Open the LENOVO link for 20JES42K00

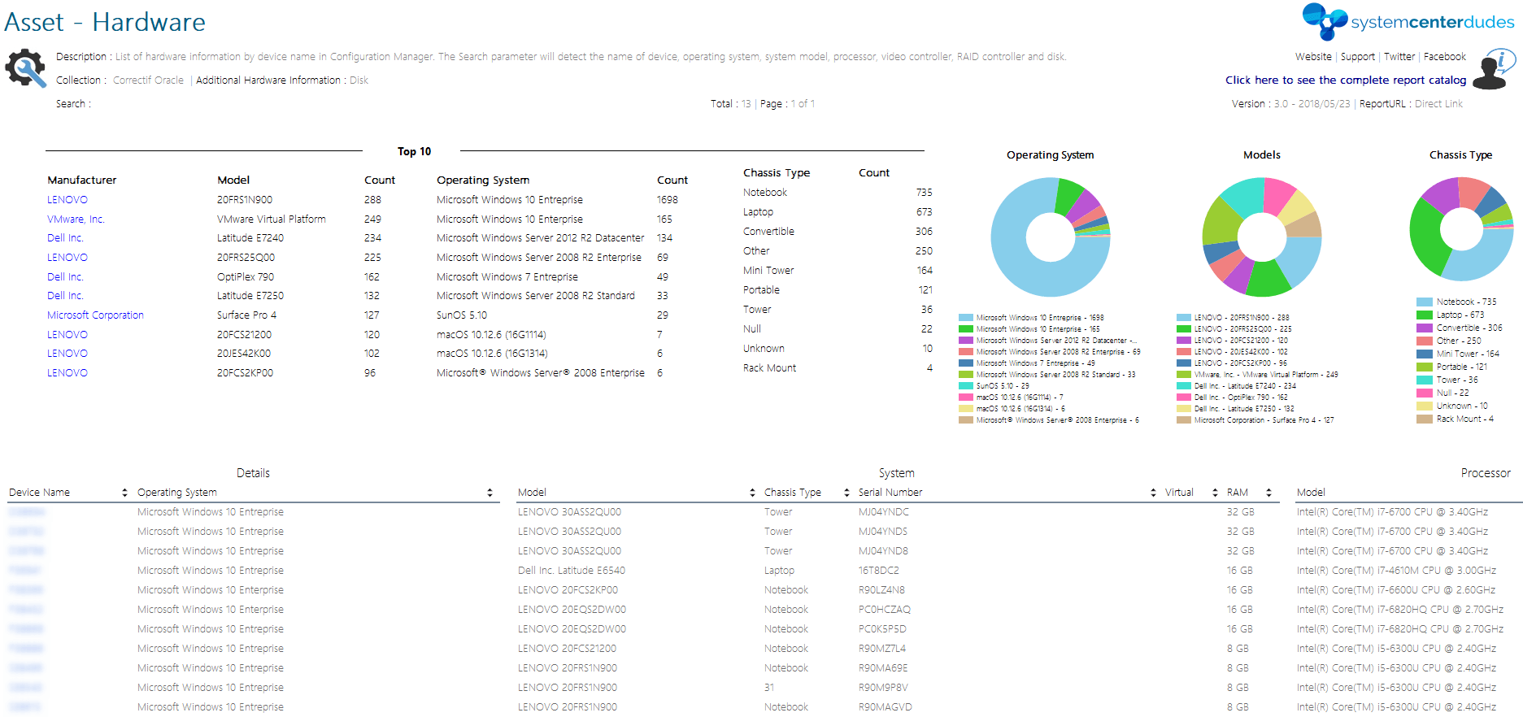[67, 354]
